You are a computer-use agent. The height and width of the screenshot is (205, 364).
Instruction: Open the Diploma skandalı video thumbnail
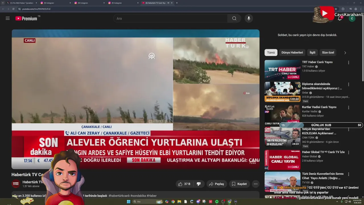[282, 92]
